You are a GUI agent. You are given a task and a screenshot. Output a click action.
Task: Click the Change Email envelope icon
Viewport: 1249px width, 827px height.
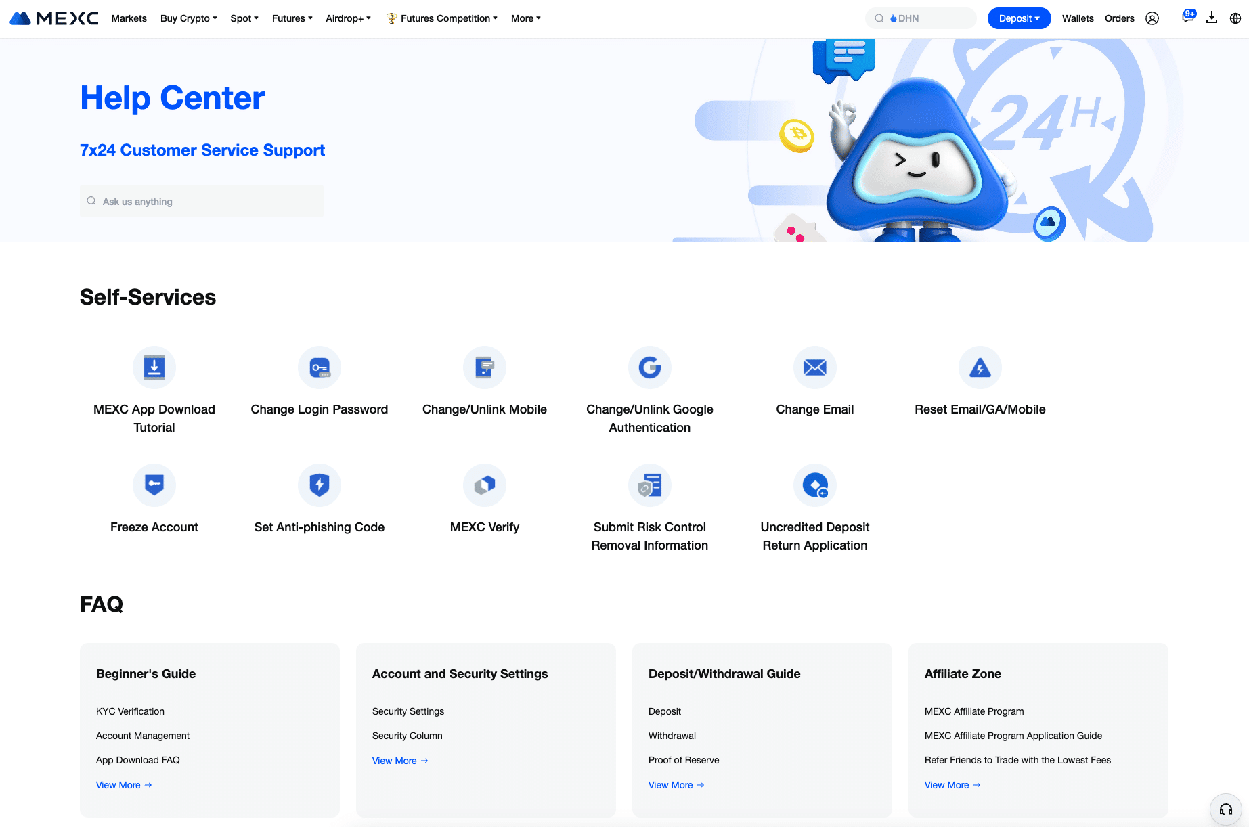coord(815,367)
